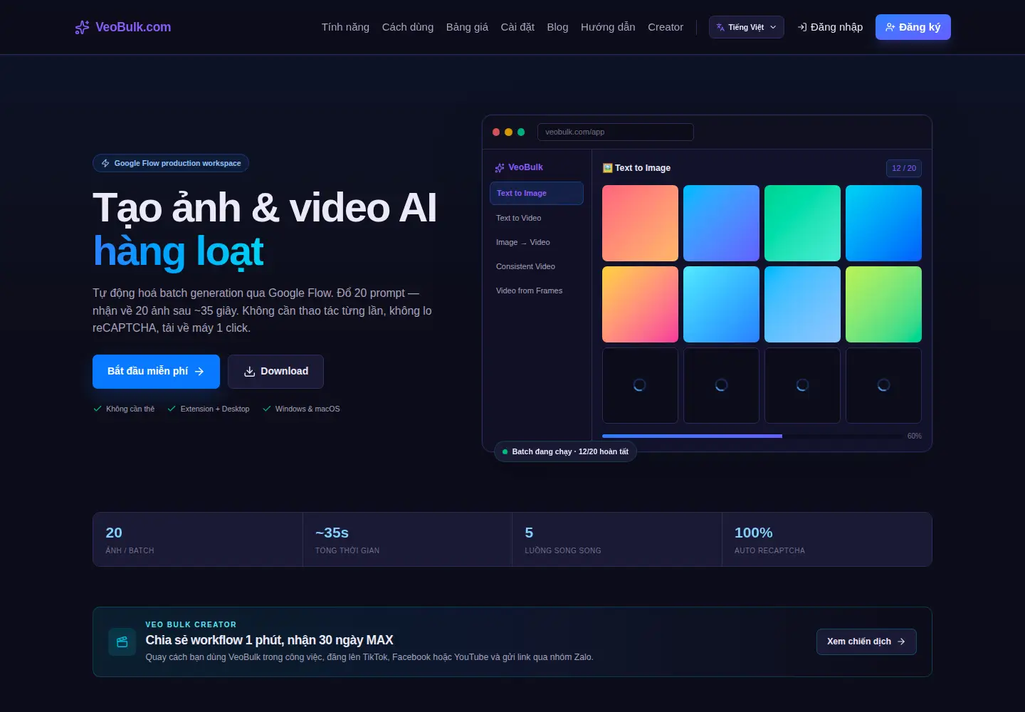Screen dimensions: 1025x712
Task: Click the Google Flow production workspace badge
Action: coord(171,163)
